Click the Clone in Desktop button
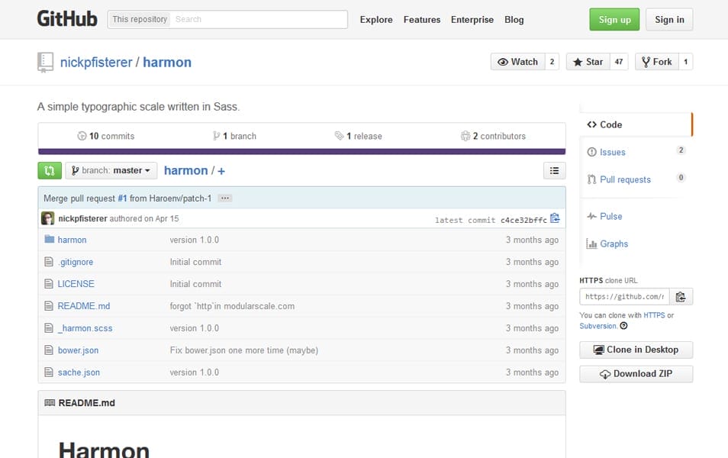The height and width of the screenshot is (458, 728). pyautogui.click(x=636, y=350)
